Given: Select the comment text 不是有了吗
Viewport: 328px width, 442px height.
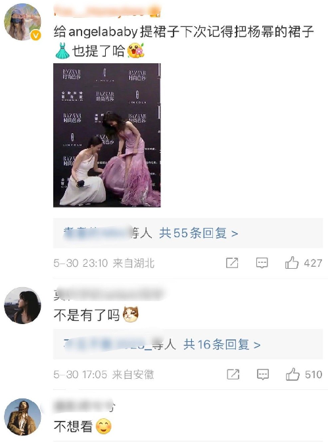Looking at the screenshot, I should (87, 315).
